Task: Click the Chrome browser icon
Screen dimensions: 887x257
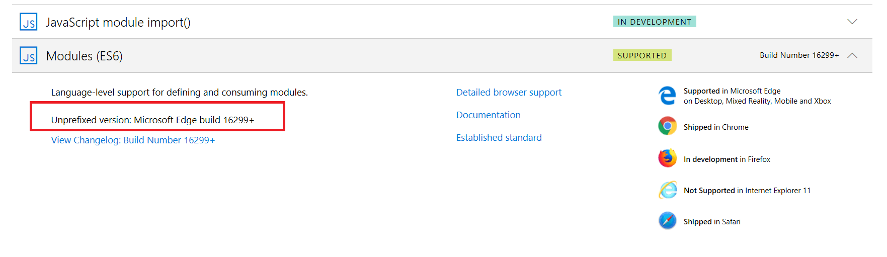Action: tap(668, 126)
